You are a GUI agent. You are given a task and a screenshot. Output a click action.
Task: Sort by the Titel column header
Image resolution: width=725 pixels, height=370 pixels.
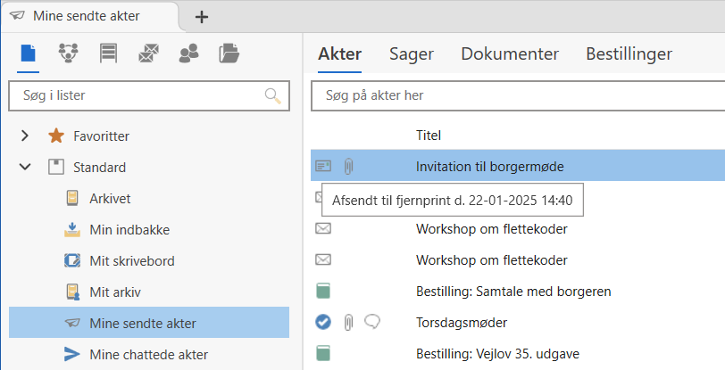429,136
